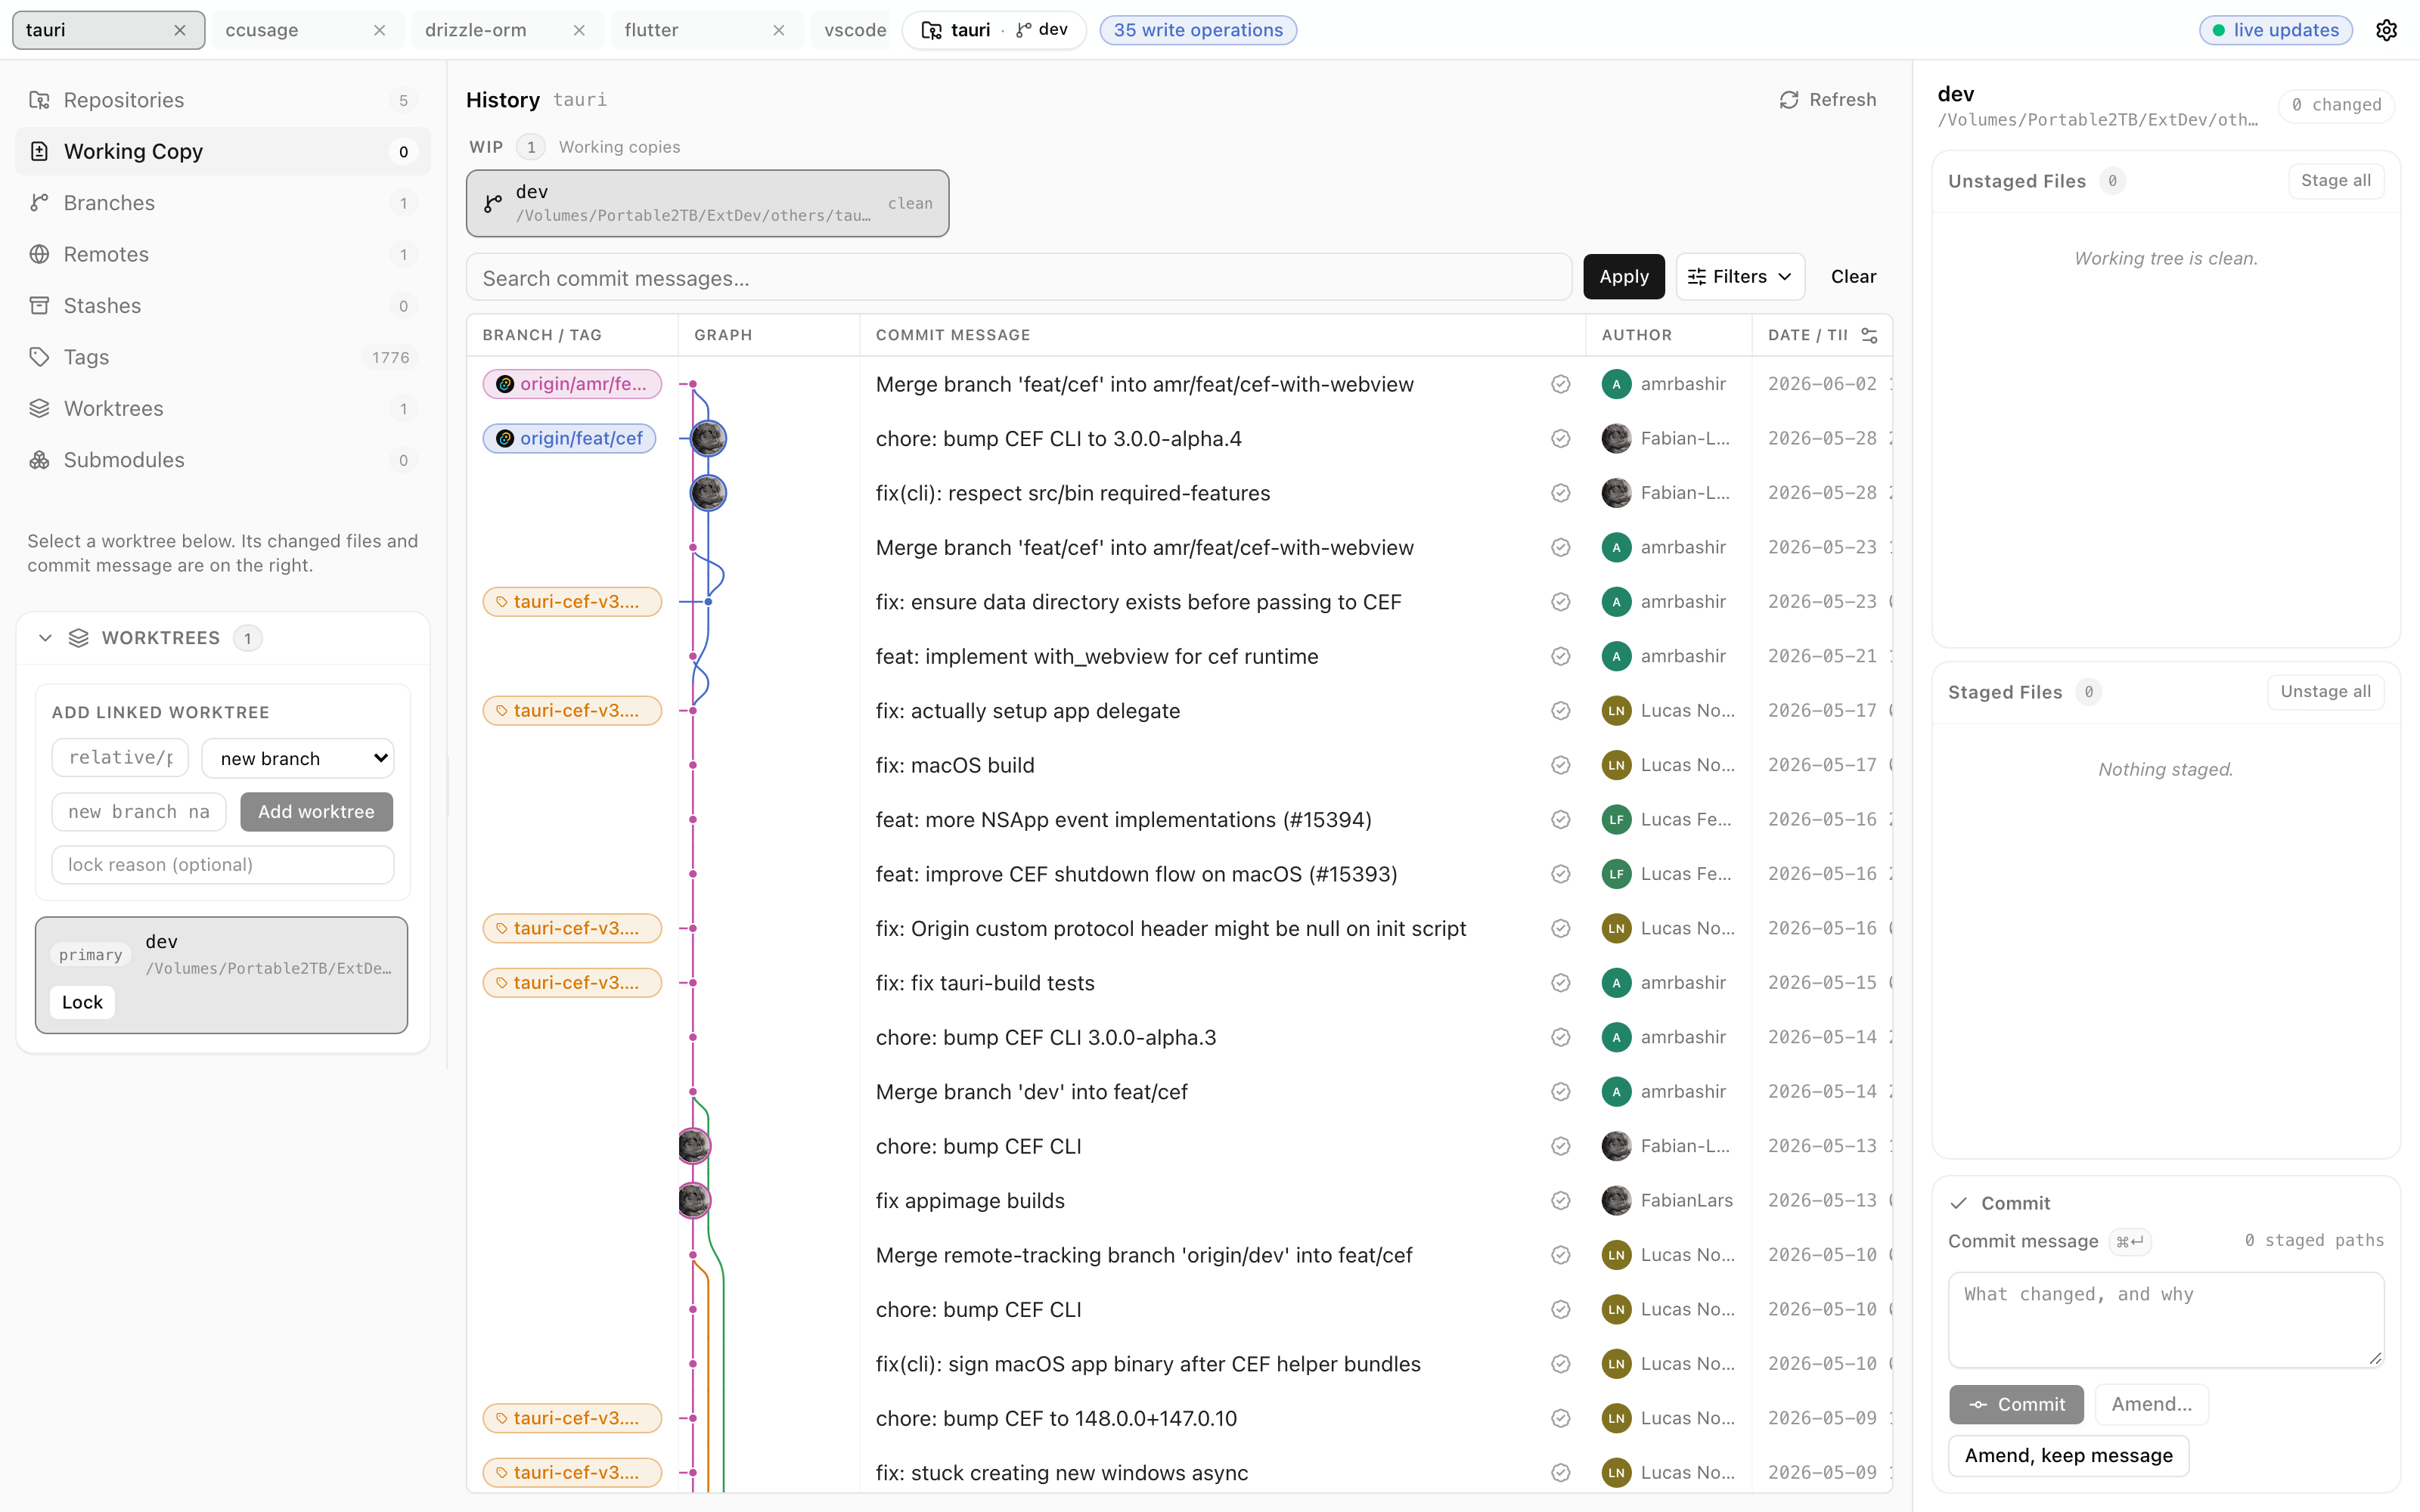Focus the commit message text area

click(x=2166, y=1320)
